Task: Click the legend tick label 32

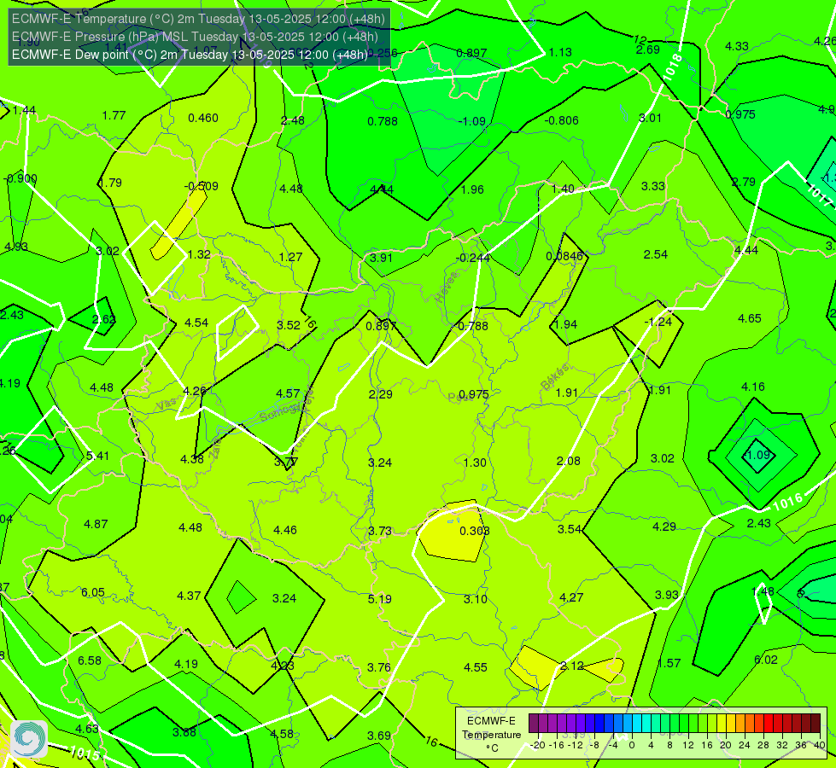Action: [x=781, y=745]
